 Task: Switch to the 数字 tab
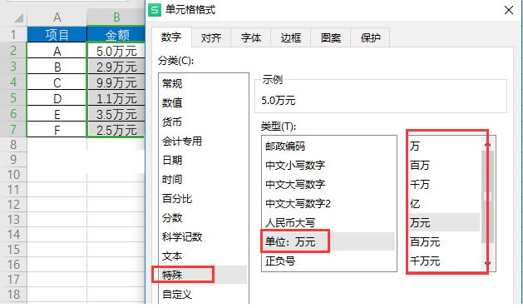point(171,37)
